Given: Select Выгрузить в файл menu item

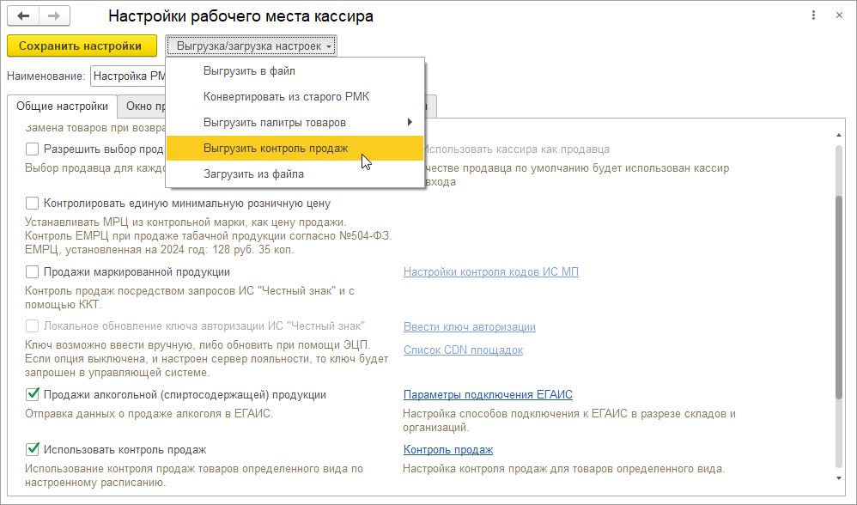Looking at the screenshot, I should click(x=295, y=71).
